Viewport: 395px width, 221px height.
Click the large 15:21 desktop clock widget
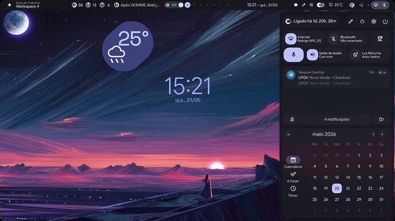(x=188, y=86)
